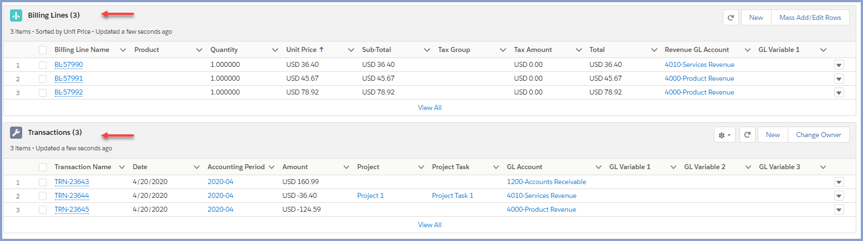Tick checkbox for TRN-23645
The image size is (863, 241).
pos(43,209)
